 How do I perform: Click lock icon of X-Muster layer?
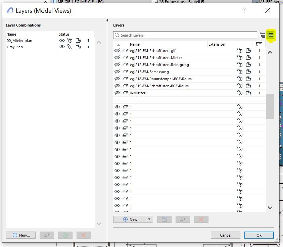pos(240,93)
